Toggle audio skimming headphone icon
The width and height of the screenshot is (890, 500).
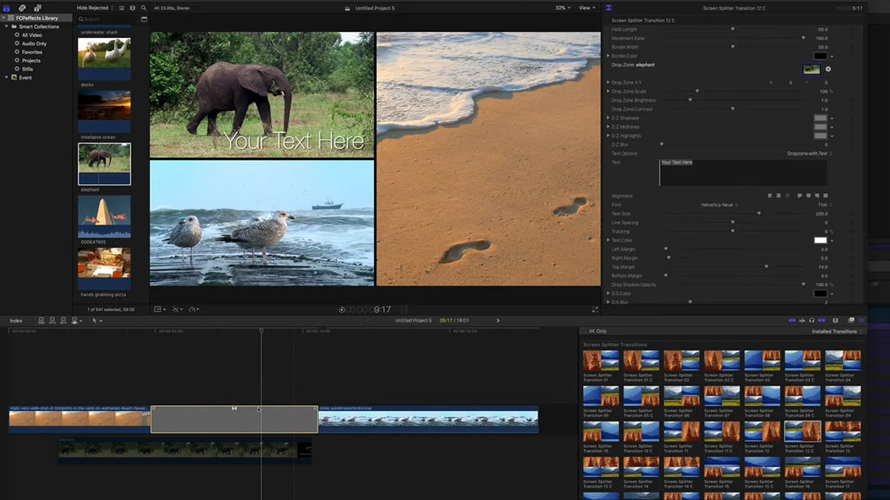click(x=812, y=321)
